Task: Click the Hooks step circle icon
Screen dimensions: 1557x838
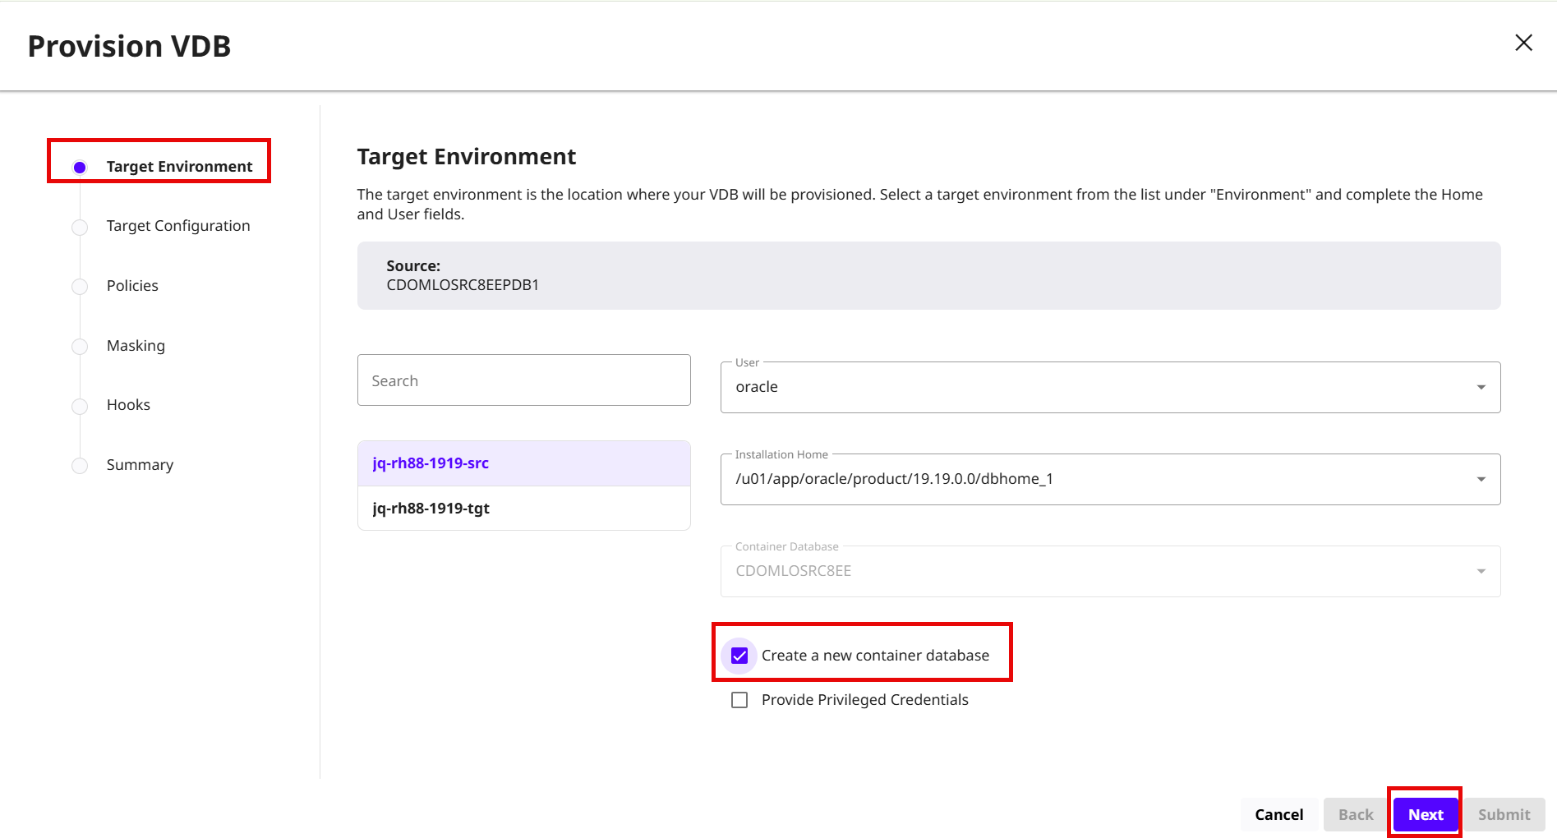Action: (80, 406)
